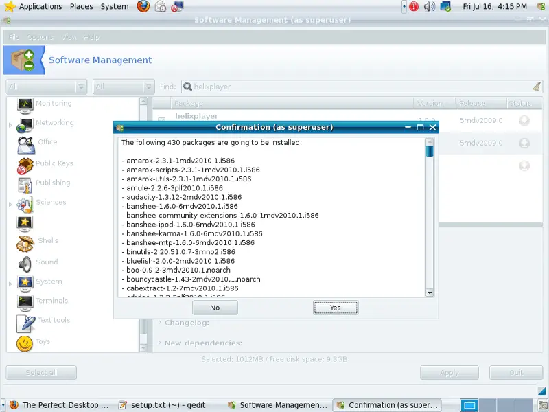Click the network monitor tray icon
This screenshot has height=412, width=549.
click(x=445, y=6)
